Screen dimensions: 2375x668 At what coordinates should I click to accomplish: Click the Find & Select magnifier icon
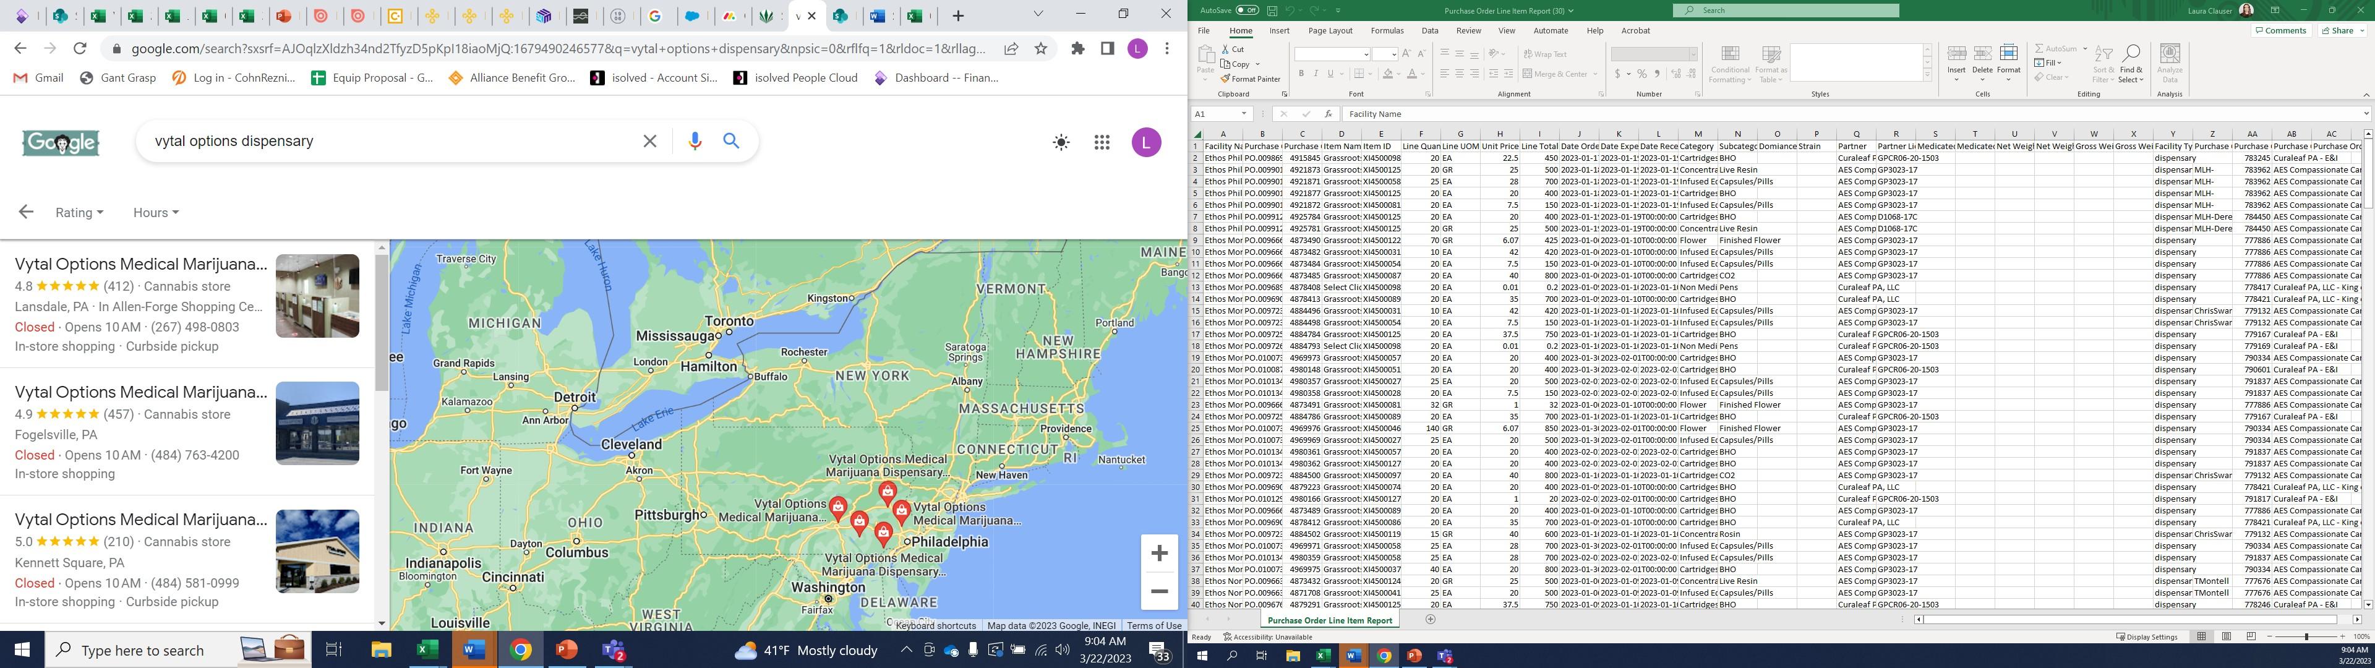(x=2131, y=54)
